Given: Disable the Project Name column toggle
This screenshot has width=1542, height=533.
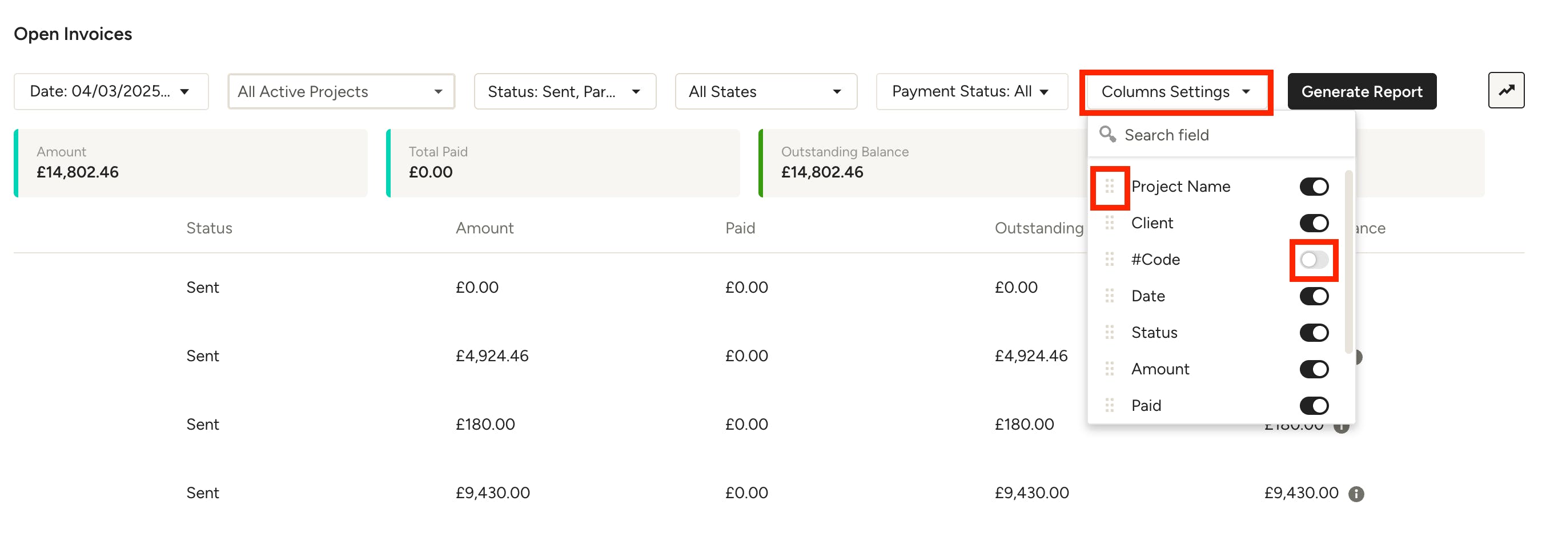Looking at the screenshot, I should (x=1314, y=187).
